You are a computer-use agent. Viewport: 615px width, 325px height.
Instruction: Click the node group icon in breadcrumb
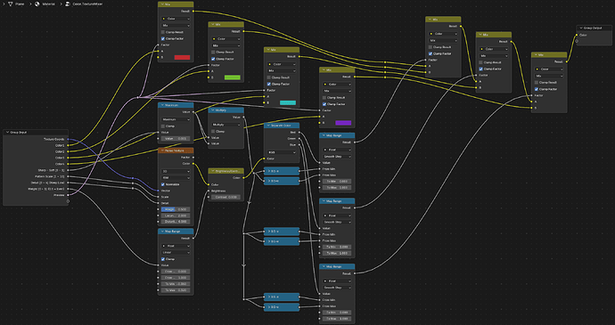68,4
